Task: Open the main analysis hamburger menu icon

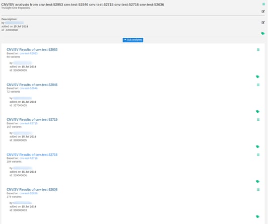Action: [263, 4]
